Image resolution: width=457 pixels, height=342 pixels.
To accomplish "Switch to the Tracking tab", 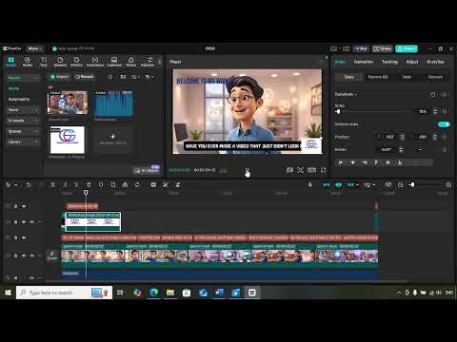I will click(389, 62).
